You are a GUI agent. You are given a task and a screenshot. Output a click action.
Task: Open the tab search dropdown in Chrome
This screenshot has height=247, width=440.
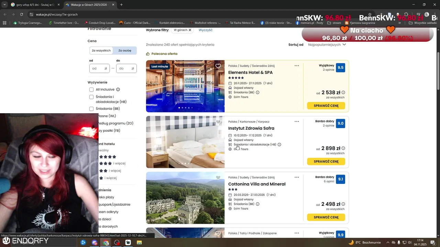pyautogui.click(x=4, y=5)
